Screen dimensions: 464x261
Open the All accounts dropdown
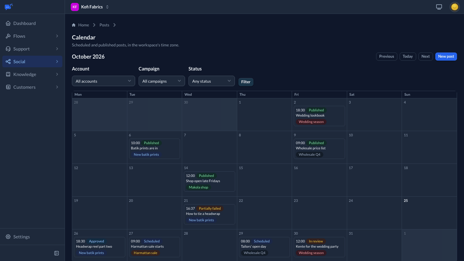click(104, 81)
